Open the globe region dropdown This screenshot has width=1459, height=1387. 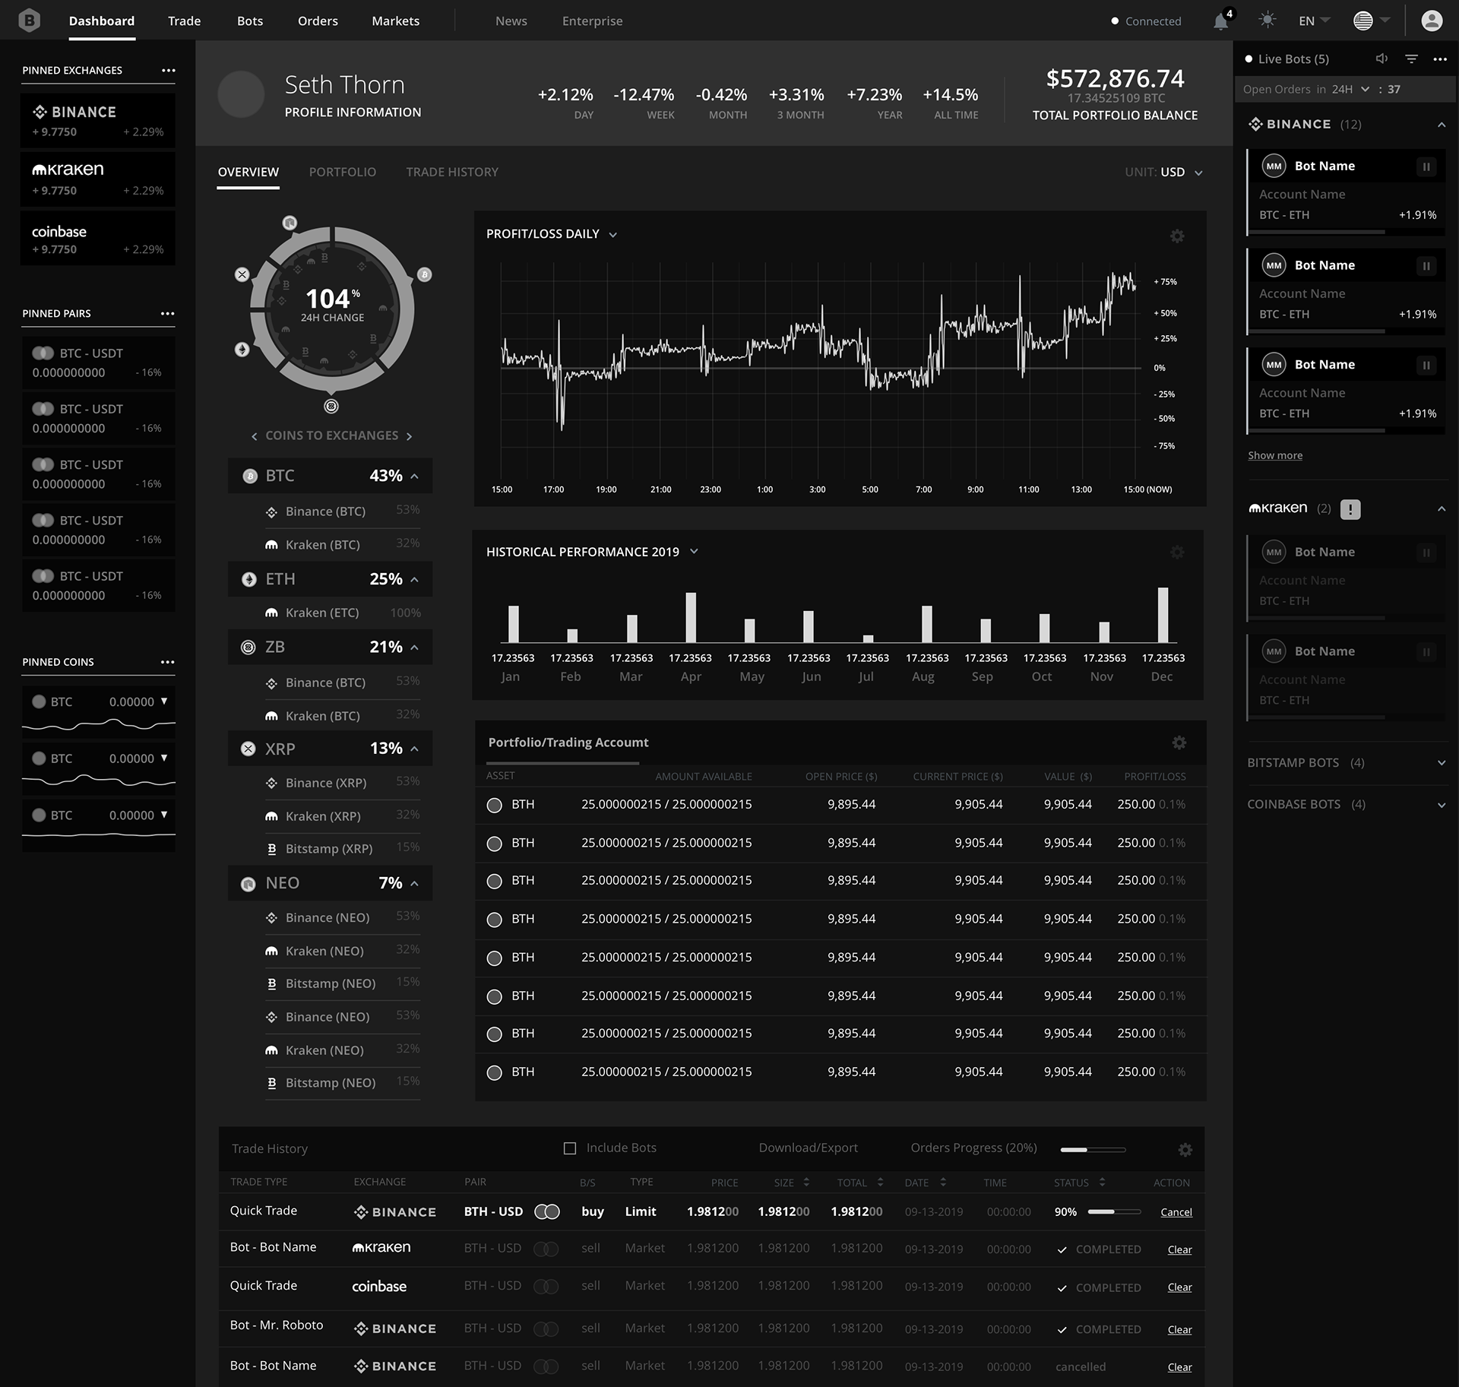click(x=1372, y=21)
